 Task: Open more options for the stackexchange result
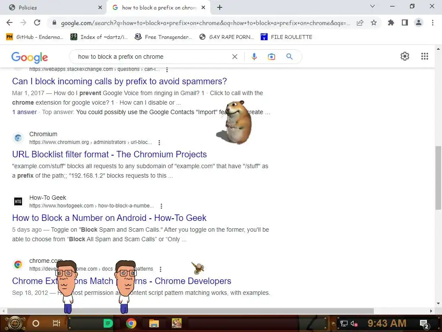[167, 70]
